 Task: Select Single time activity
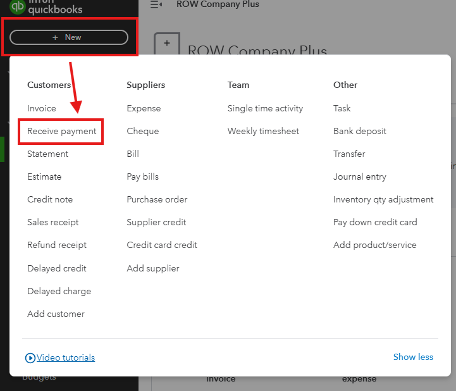pyautogui.click(x=265, y=108)
